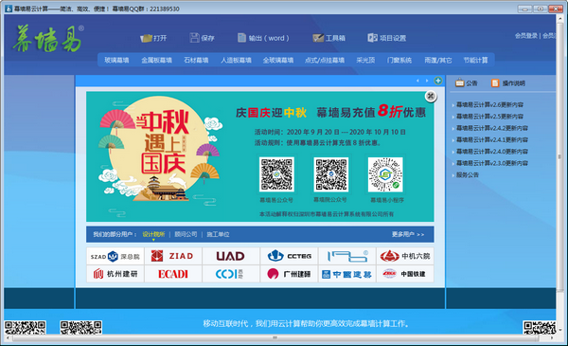Image resolution: width=568 pixels, height=346 pixels.
Task: Open the 节能计算 menu
Action: click(475, 61)
